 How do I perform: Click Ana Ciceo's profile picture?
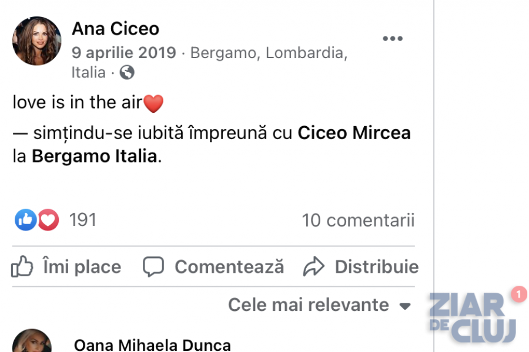[x=36, y=40]
